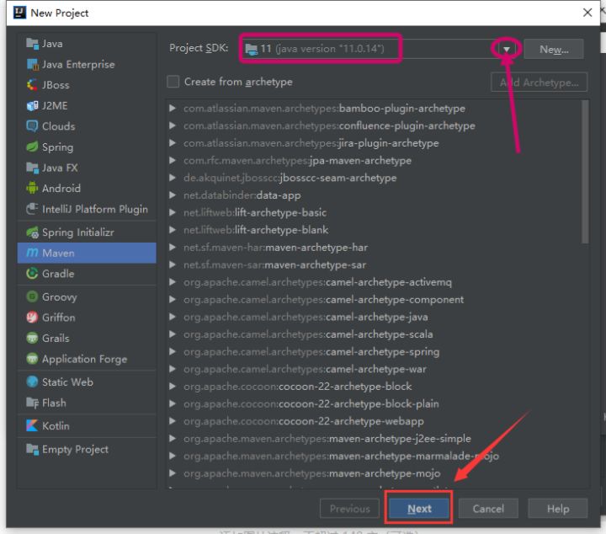Expand the net.databinder data-app entry
Image resolution: width=606 pixels, height=534 pixels.
point(173,195)
